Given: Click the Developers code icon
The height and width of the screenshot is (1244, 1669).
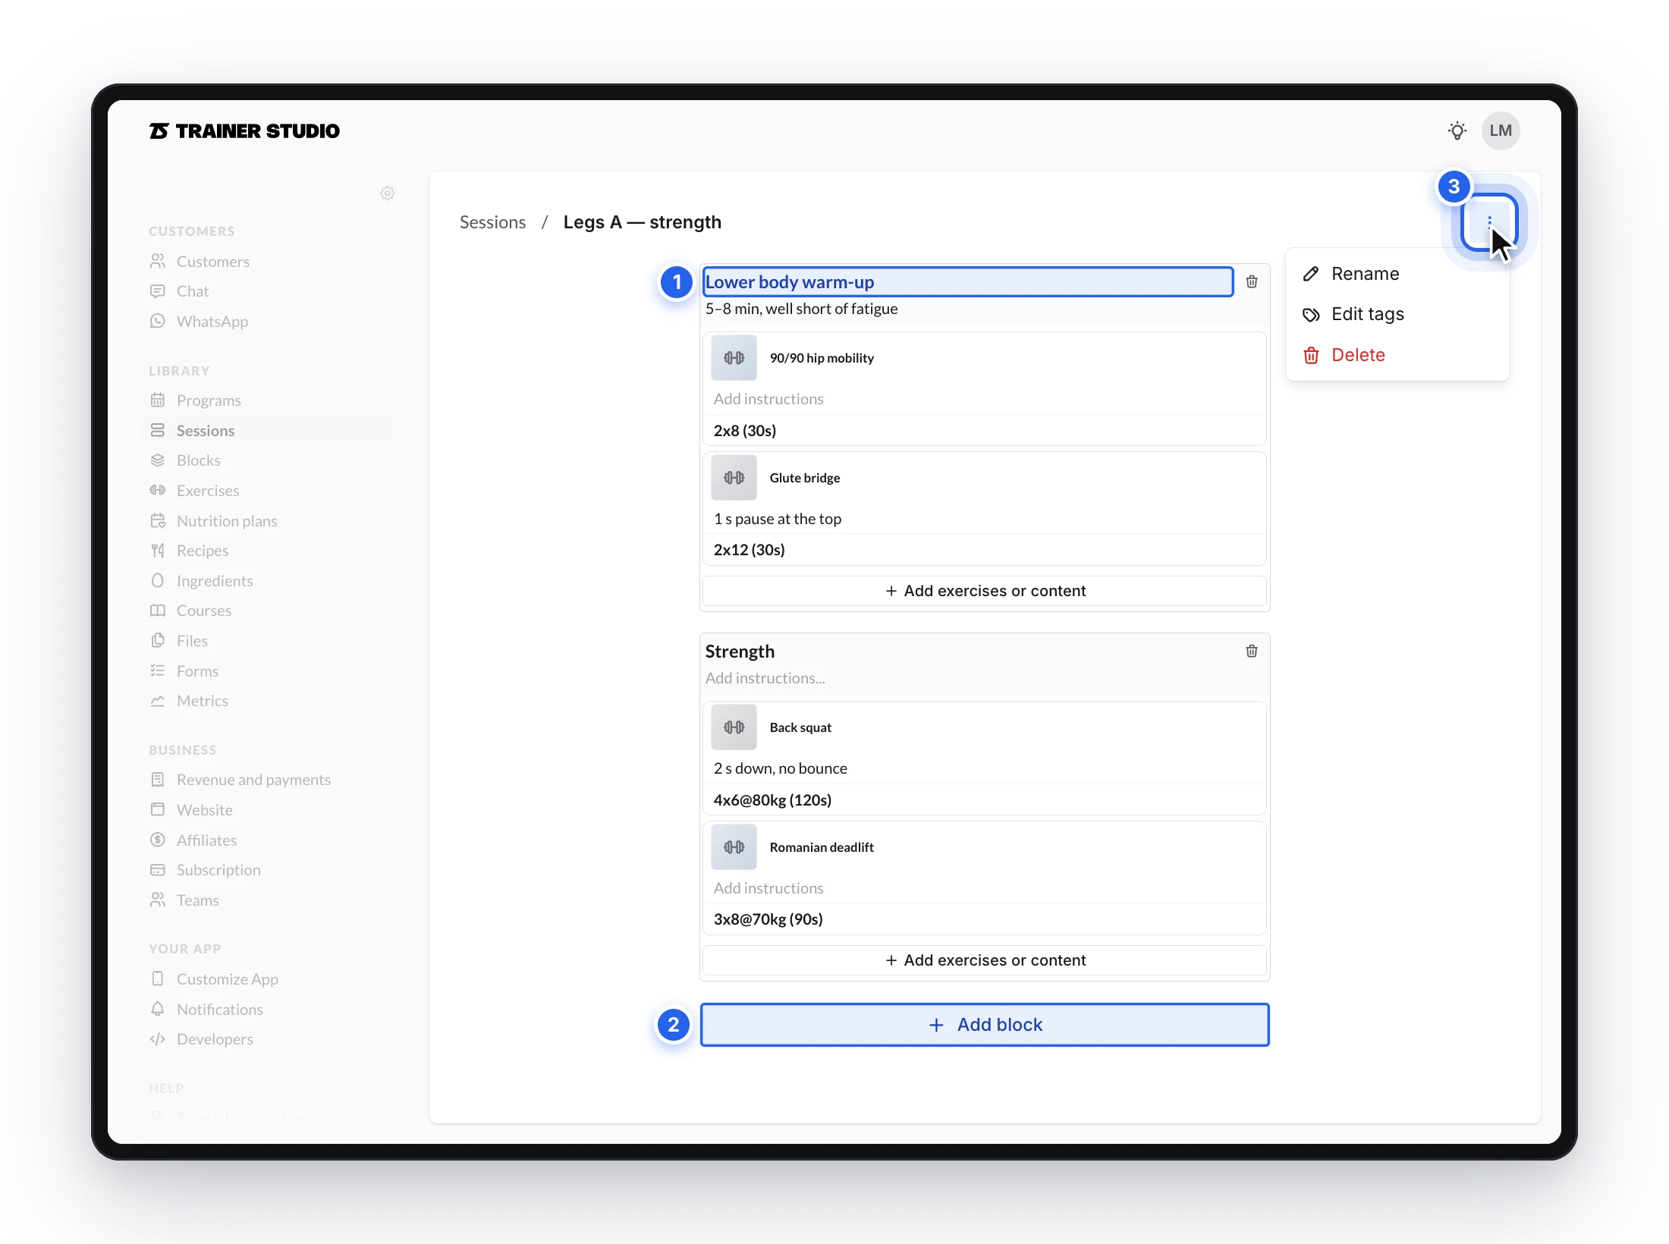Looking at the screenshot, I should (158, 1039).
